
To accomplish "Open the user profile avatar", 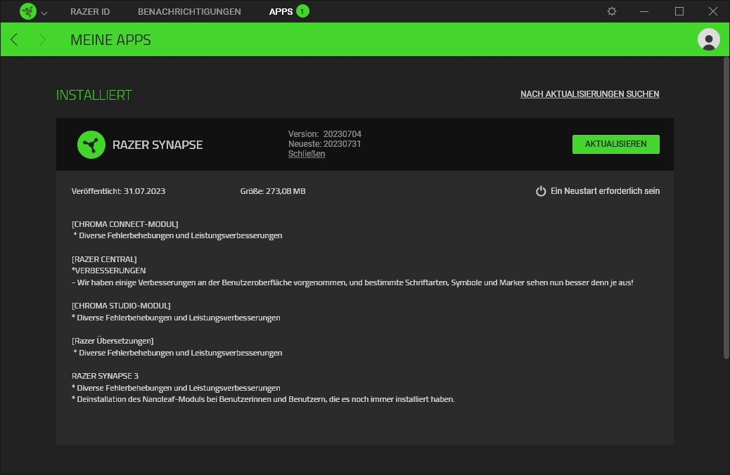I will (x=709, y=39).
